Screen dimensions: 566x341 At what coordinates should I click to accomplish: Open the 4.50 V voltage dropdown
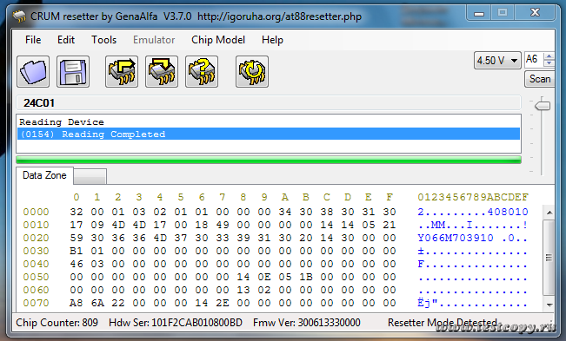click(497, 60)
